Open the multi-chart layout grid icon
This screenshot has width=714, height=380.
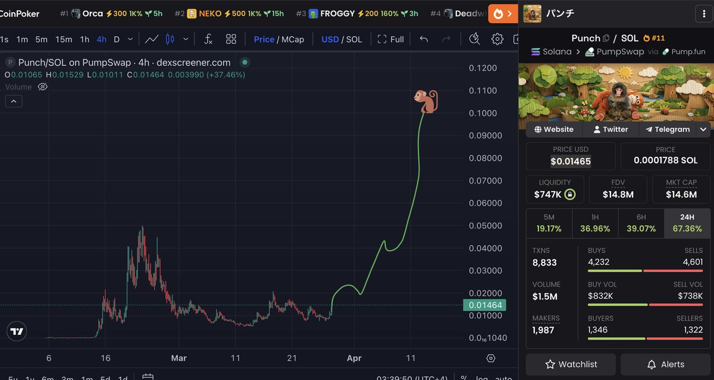[x=231, y=39]
